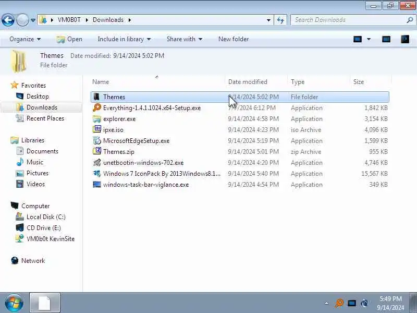
Task: Sort by the Name column header
Action: [x=158, y=82]
